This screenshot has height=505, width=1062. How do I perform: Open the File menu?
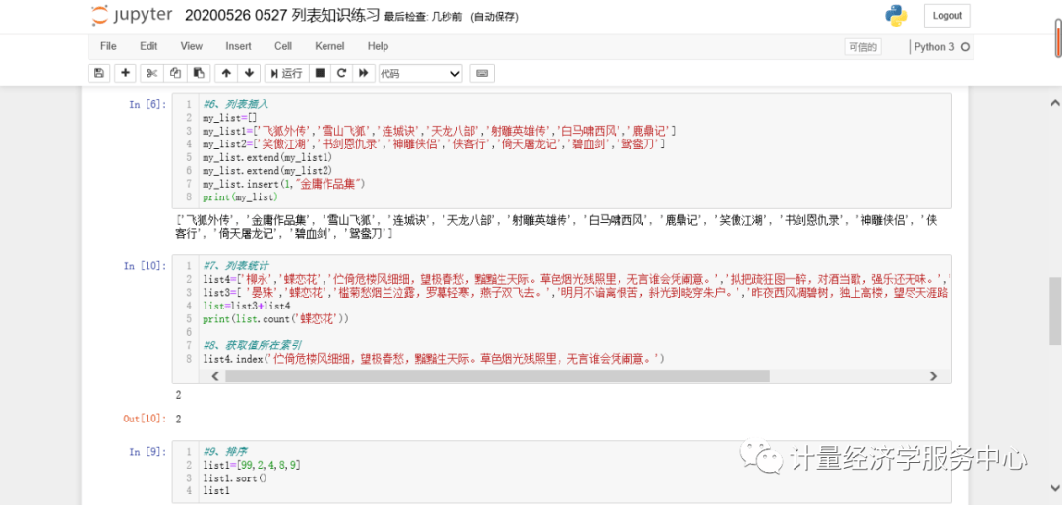click(108, 47)
